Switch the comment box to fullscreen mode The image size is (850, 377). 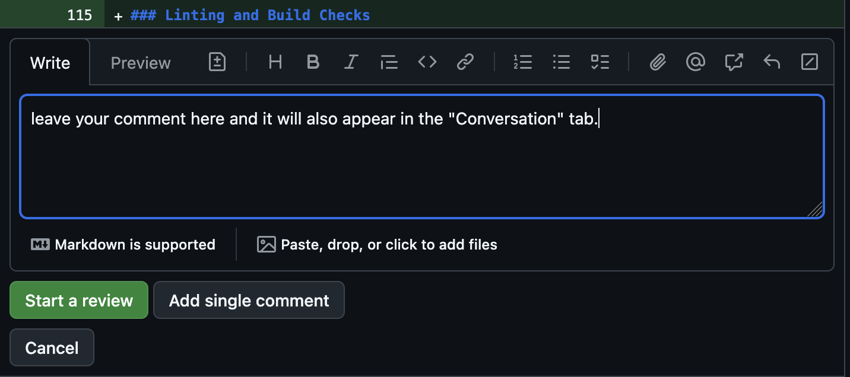click(x=810, y=62)
